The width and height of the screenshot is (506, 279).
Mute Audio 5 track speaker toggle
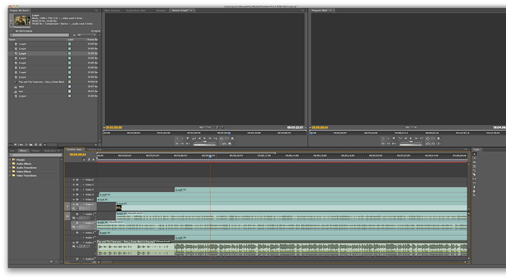coord(73,242)
